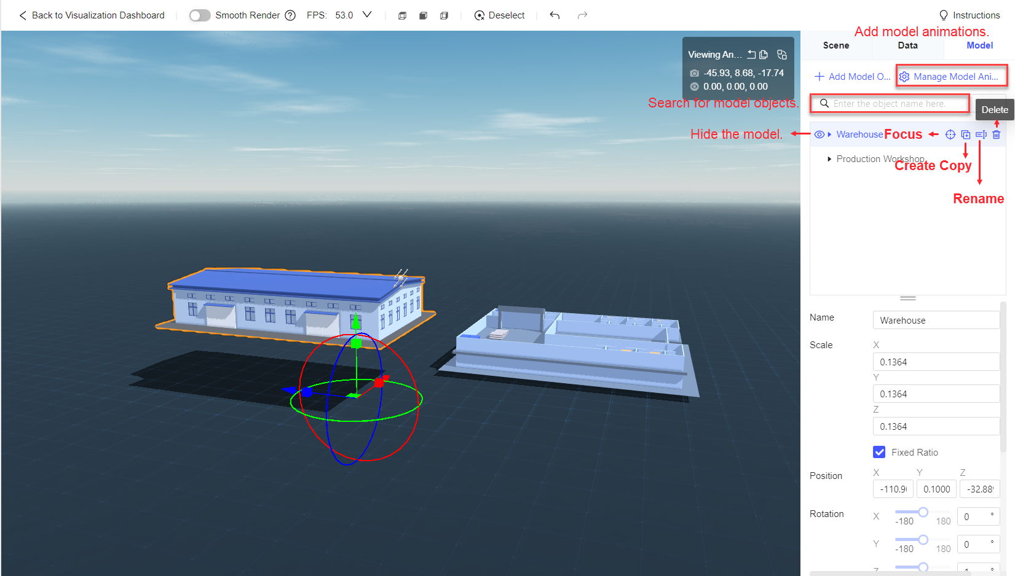Focus camera on Warehouse crosshair icon
The width and height of the screenshot is (1015, 576).
point(950,134)
